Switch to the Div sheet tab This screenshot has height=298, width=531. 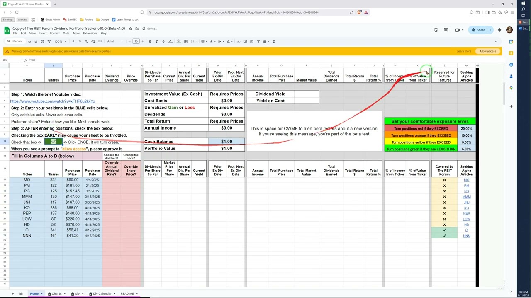point(77,294)
